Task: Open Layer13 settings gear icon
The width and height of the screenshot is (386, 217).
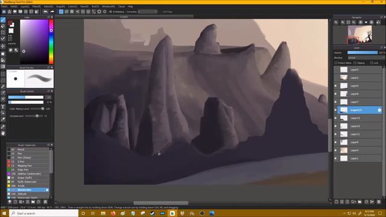Action: point(379,110)
